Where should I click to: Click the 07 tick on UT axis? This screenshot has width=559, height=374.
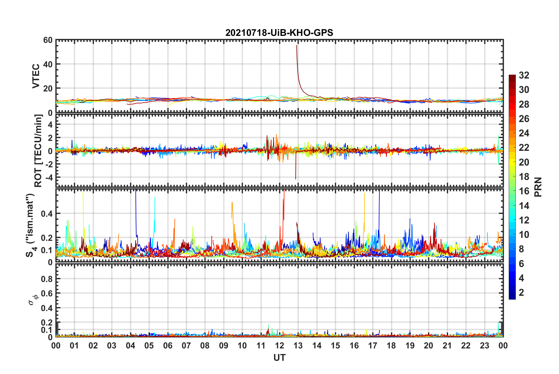click(x=186, y=345)
